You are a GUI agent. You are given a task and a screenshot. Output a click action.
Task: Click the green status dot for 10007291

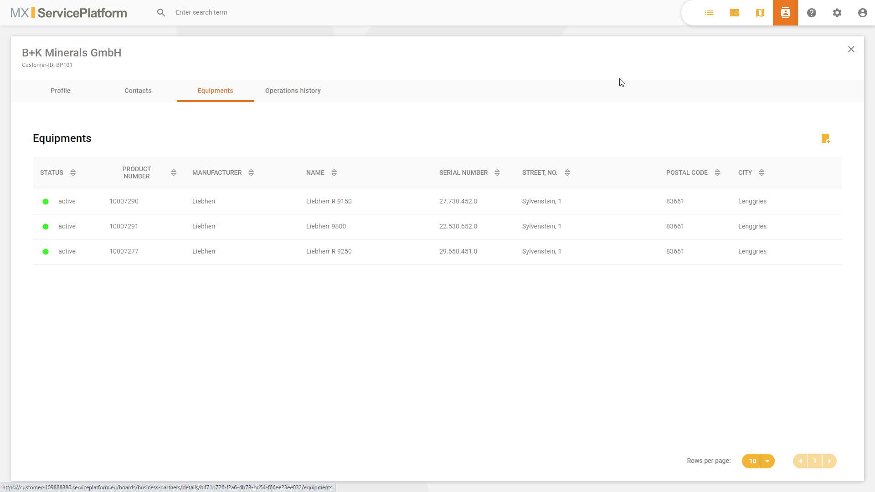[46, 227]
